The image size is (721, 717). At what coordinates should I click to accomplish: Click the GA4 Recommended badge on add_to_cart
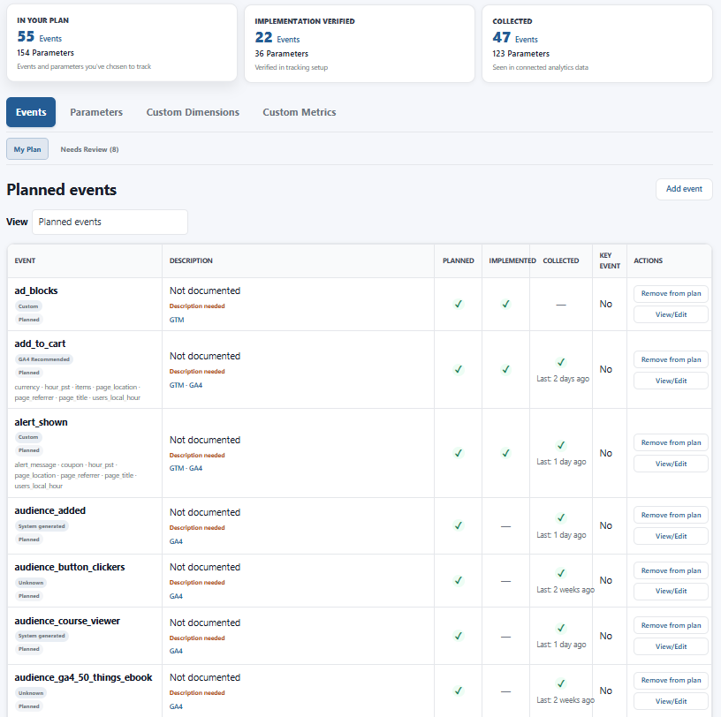[43, 359]
